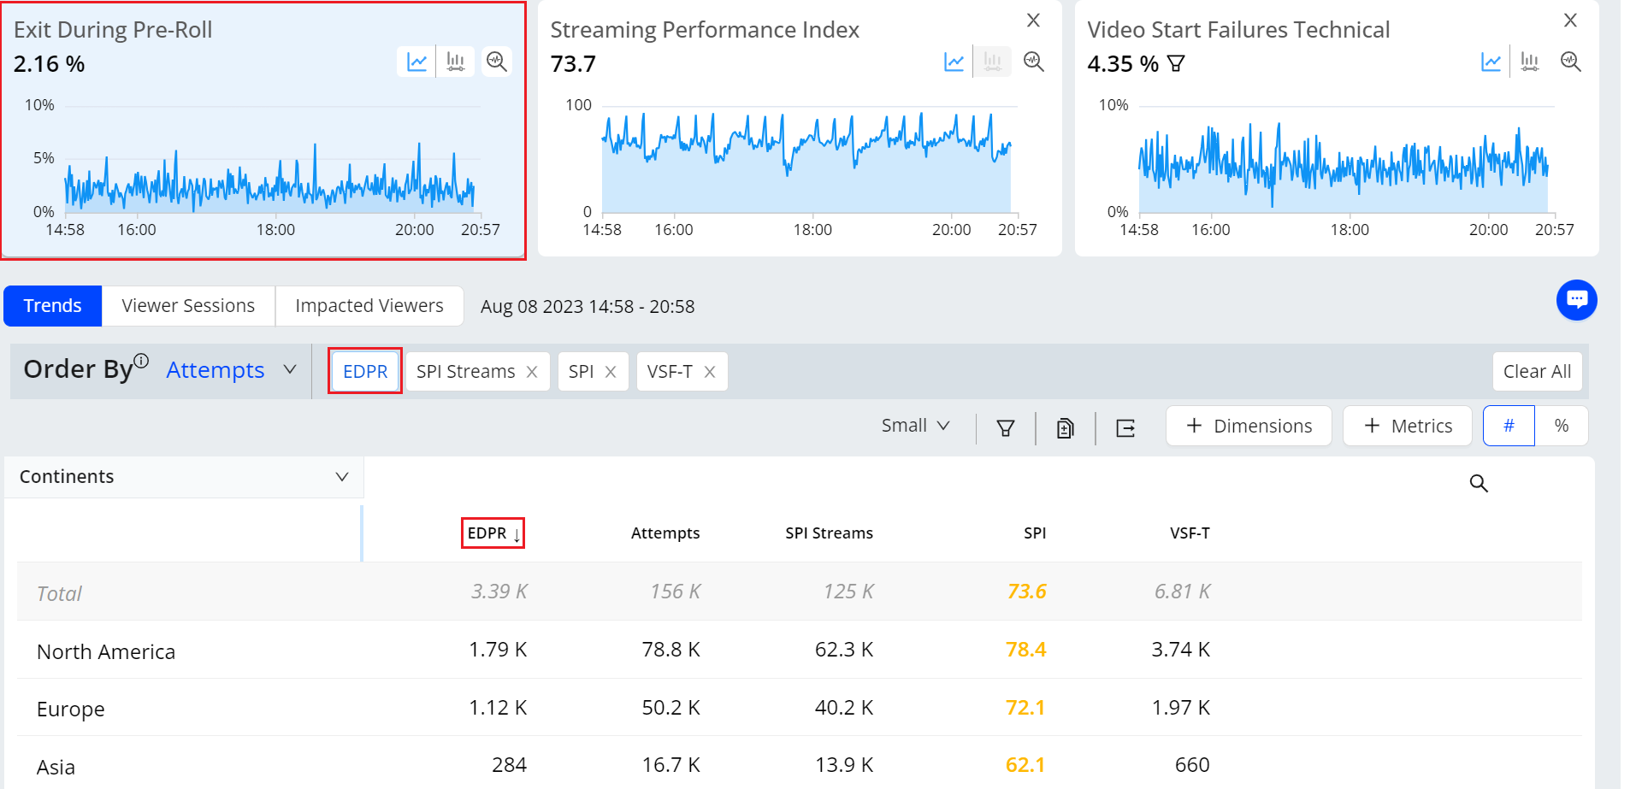Viewport: 1642px width, 789px height.
Task: Select line chart view in Exit During Pre-Roll
Action: [416, 62]
